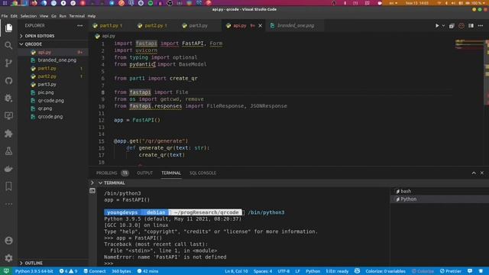Open pic.png in explorer
489x275 pixels.
(x=53, y=92)
